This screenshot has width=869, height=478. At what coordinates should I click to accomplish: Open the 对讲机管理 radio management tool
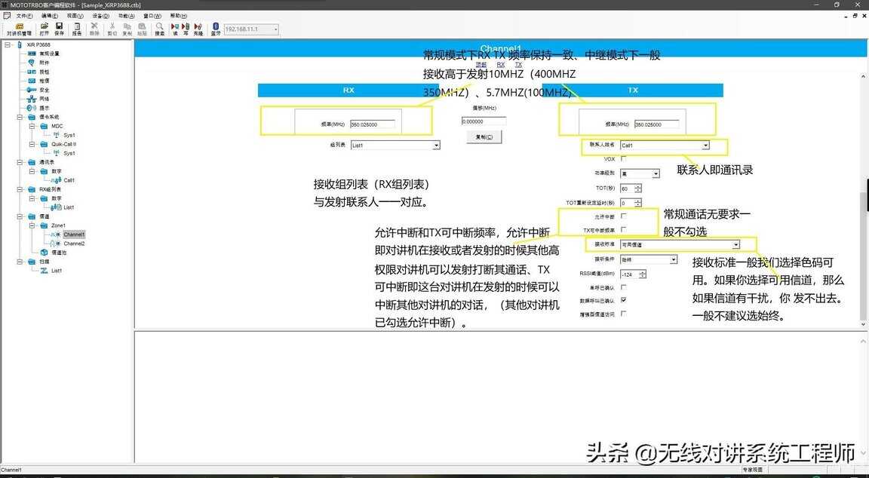tap(19, 29)
